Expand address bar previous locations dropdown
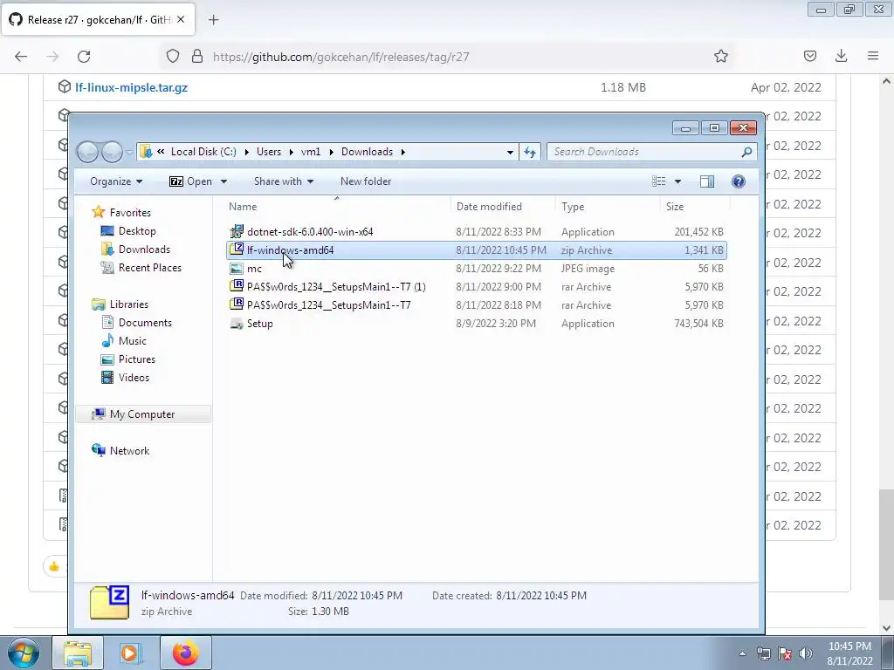The width and height of the screenshot is (894, 670). pos(510,152)
